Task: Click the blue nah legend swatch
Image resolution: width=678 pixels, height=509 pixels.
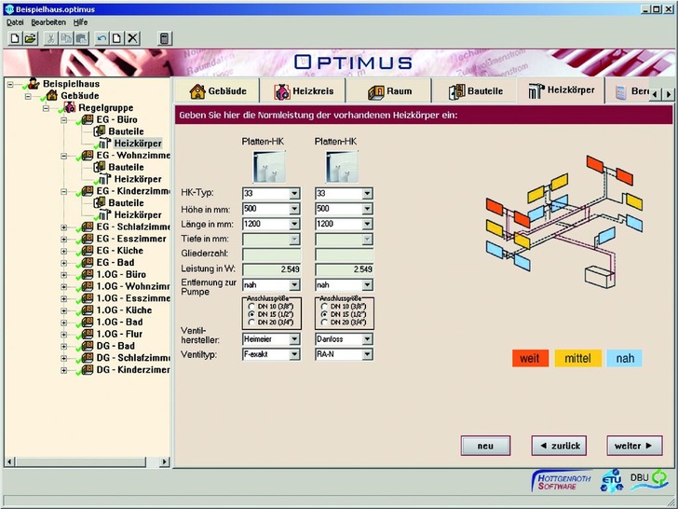Action: 625,358
